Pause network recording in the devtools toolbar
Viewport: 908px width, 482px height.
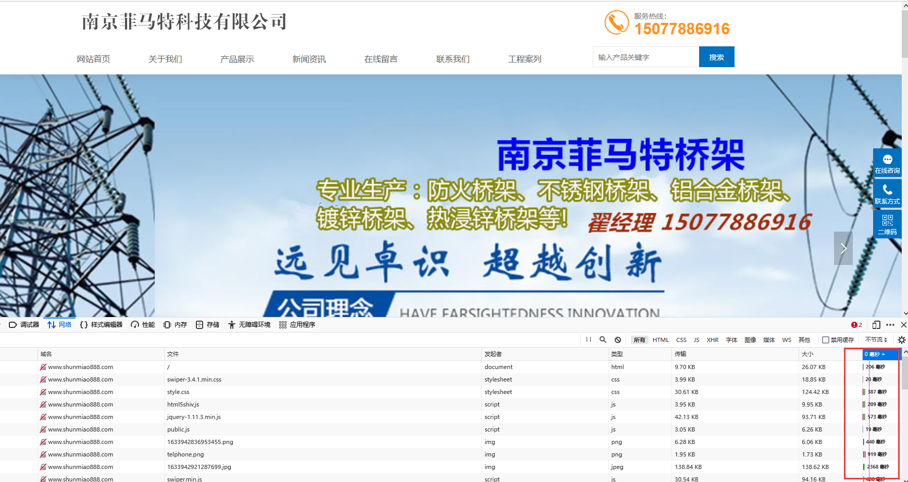tap(588, 340)
